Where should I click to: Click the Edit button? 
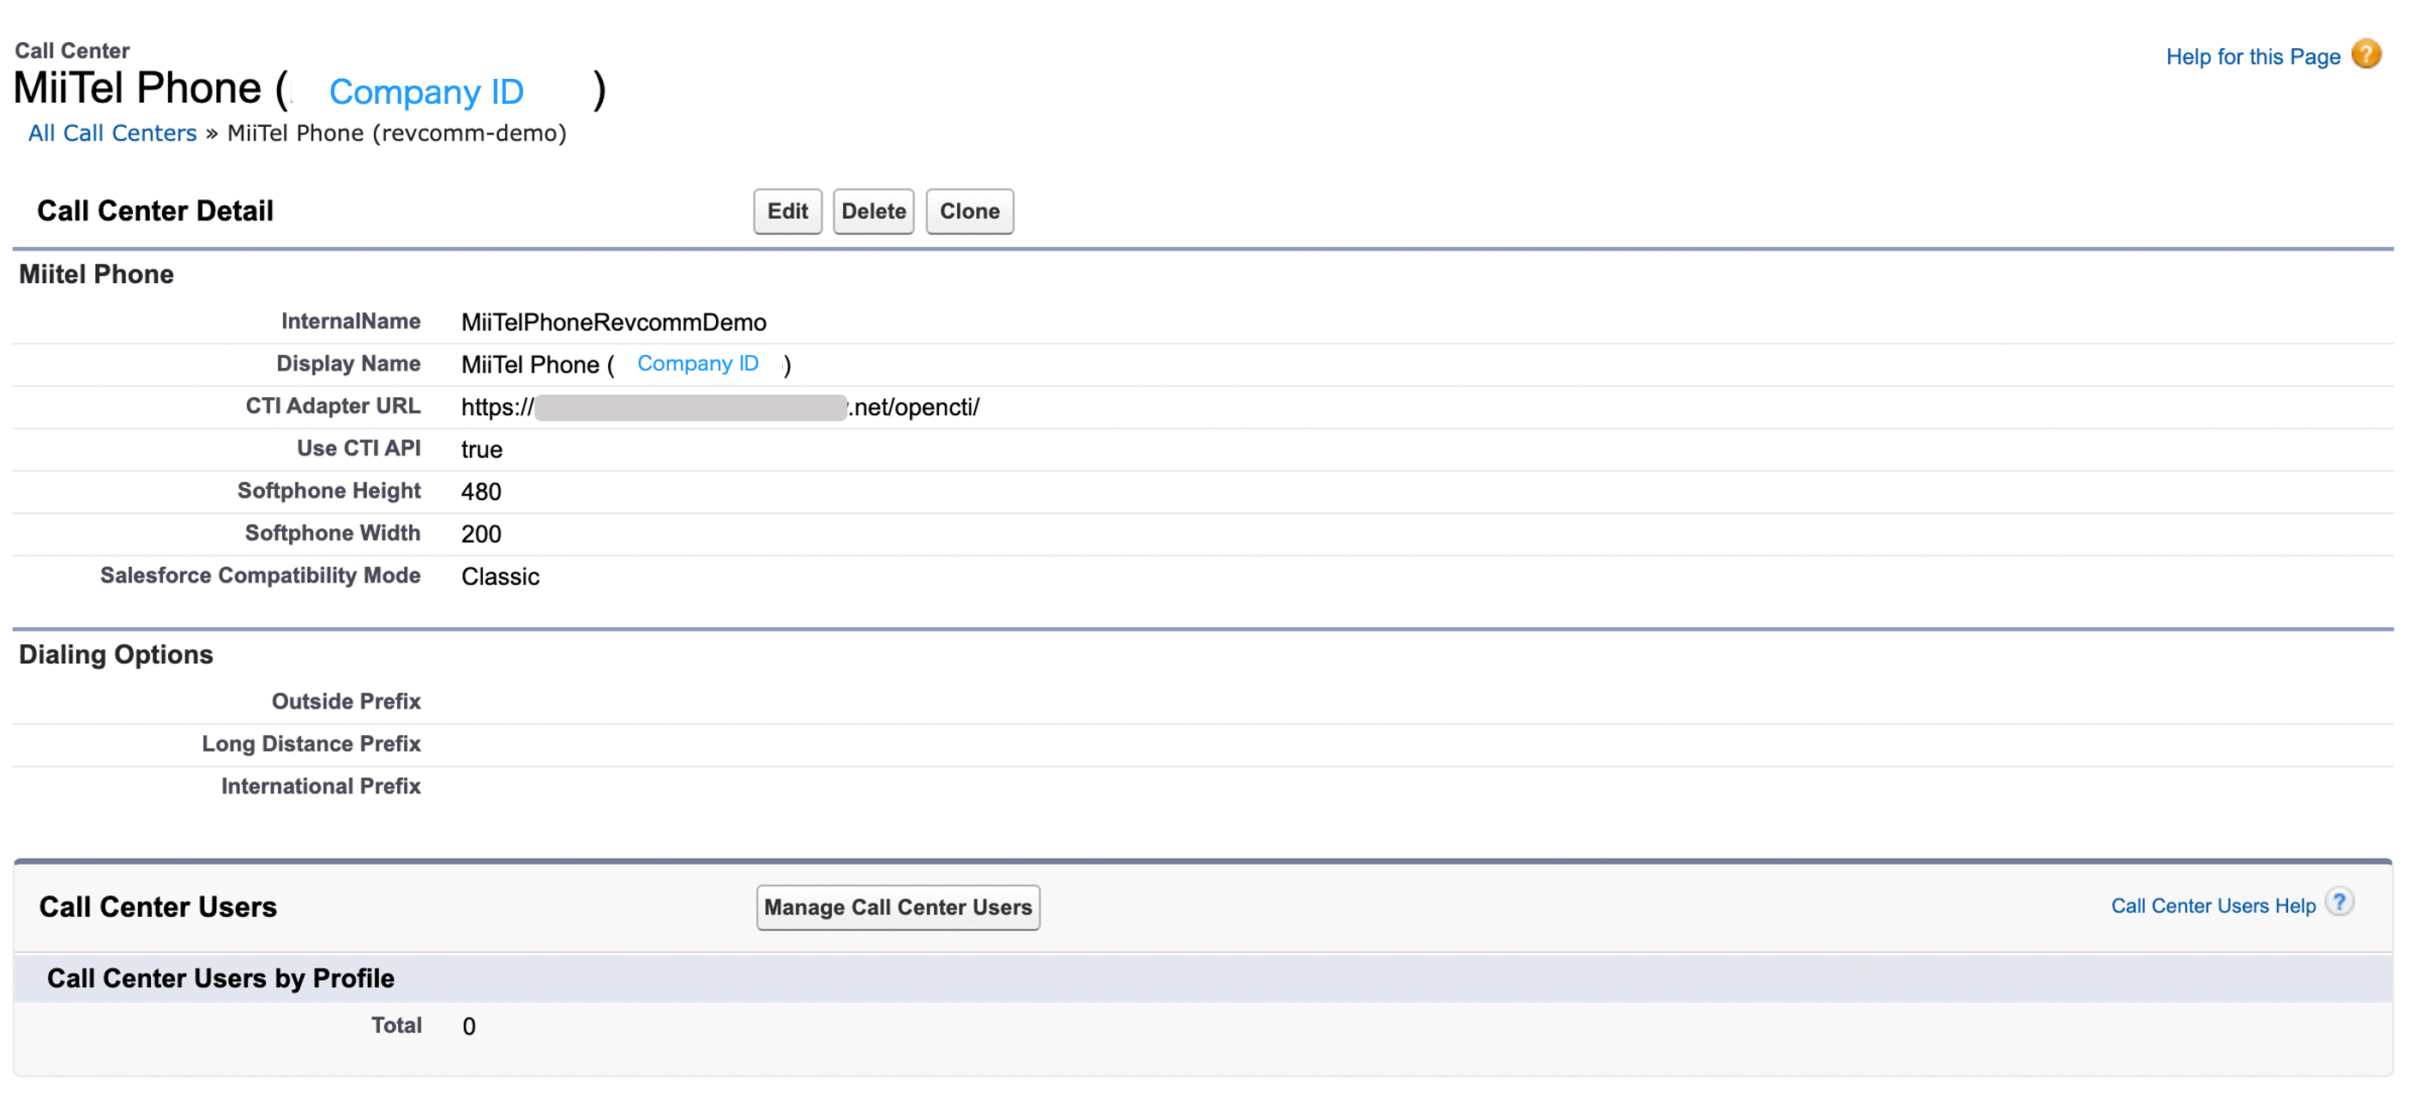pos(787,211)
